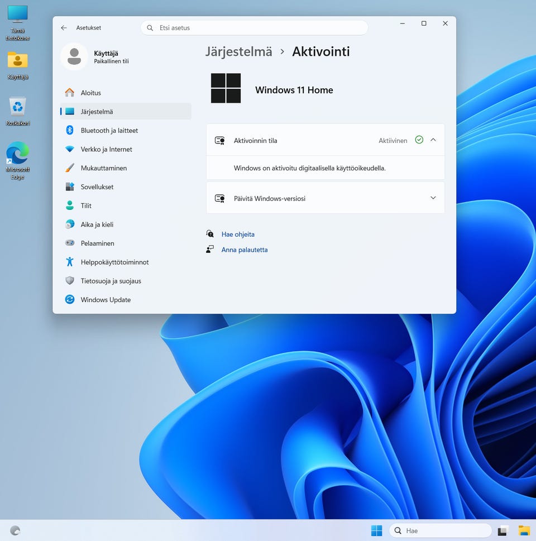Viewport: 536px width, 541px height.
Task: Click the back arrow in Asetukset
Action: [64, 28]
